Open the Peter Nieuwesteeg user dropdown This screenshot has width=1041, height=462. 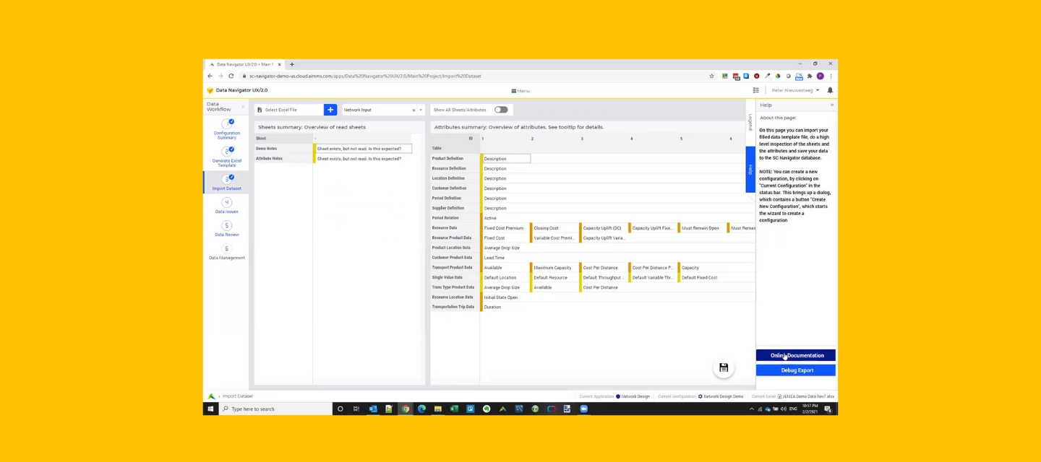tap(795, 90)
